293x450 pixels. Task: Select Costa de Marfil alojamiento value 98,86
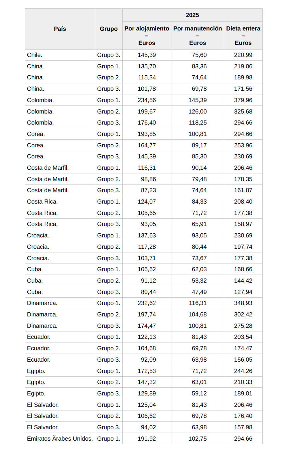click(148, 179)
